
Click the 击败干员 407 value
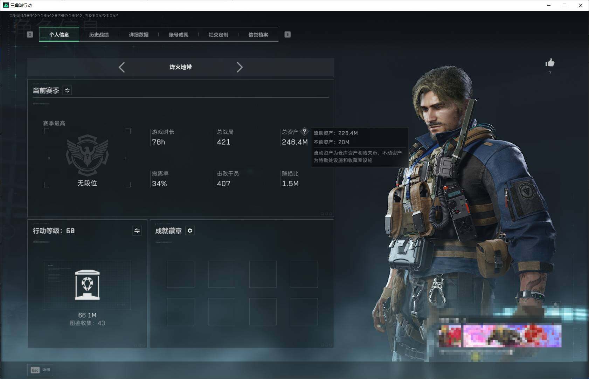[223, 184]
